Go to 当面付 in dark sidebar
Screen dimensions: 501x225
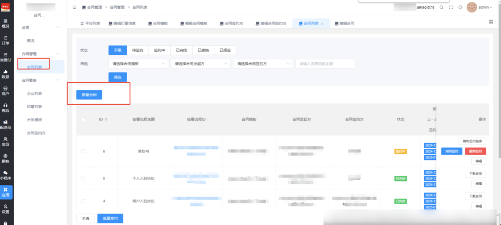[x=5, y=58]
